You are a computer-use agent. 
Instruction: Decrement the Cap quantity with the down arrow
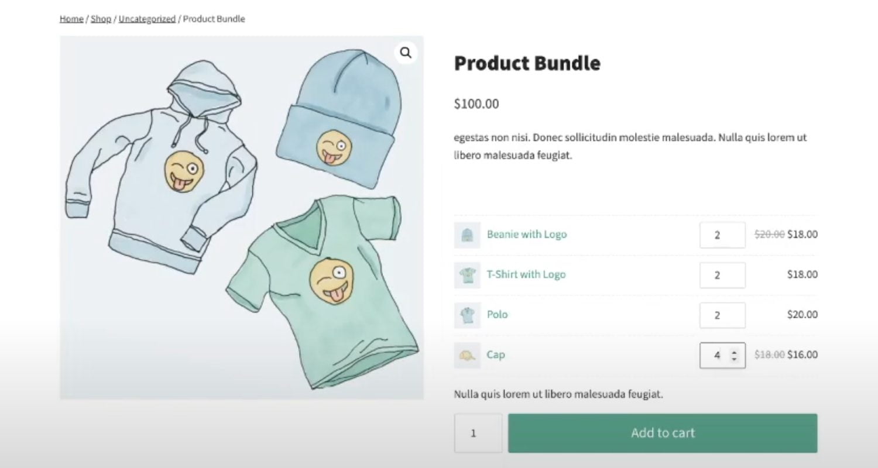tap(733, 359)
